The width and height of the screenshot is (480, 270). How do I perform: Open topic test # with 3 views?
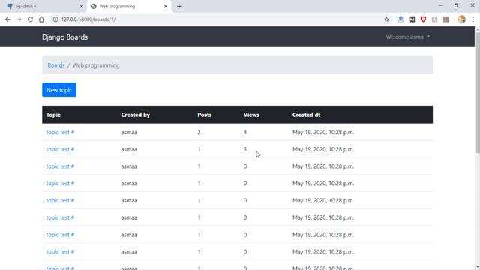[x=60, y=149]
